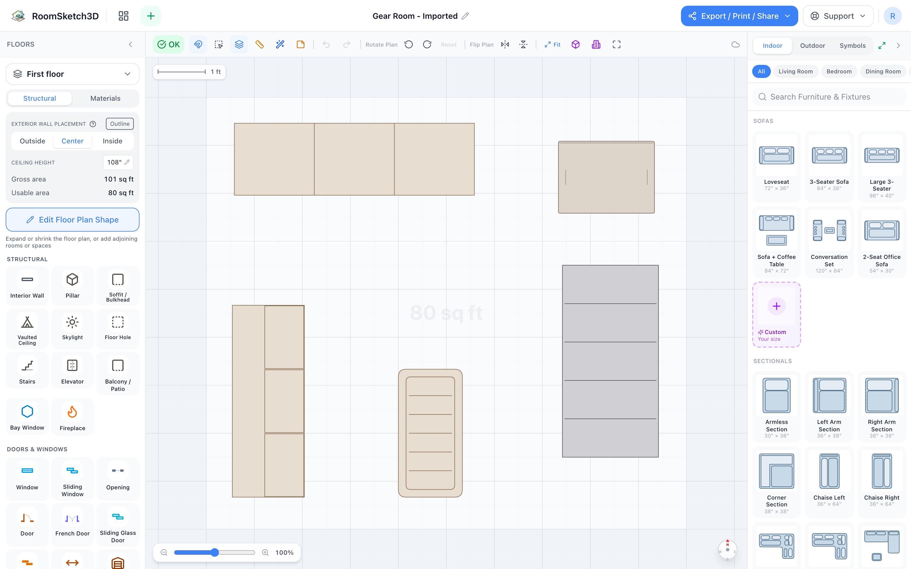
Task: Open the First floor dropdown
Action: pyautogui.click(x=73, y=74)
